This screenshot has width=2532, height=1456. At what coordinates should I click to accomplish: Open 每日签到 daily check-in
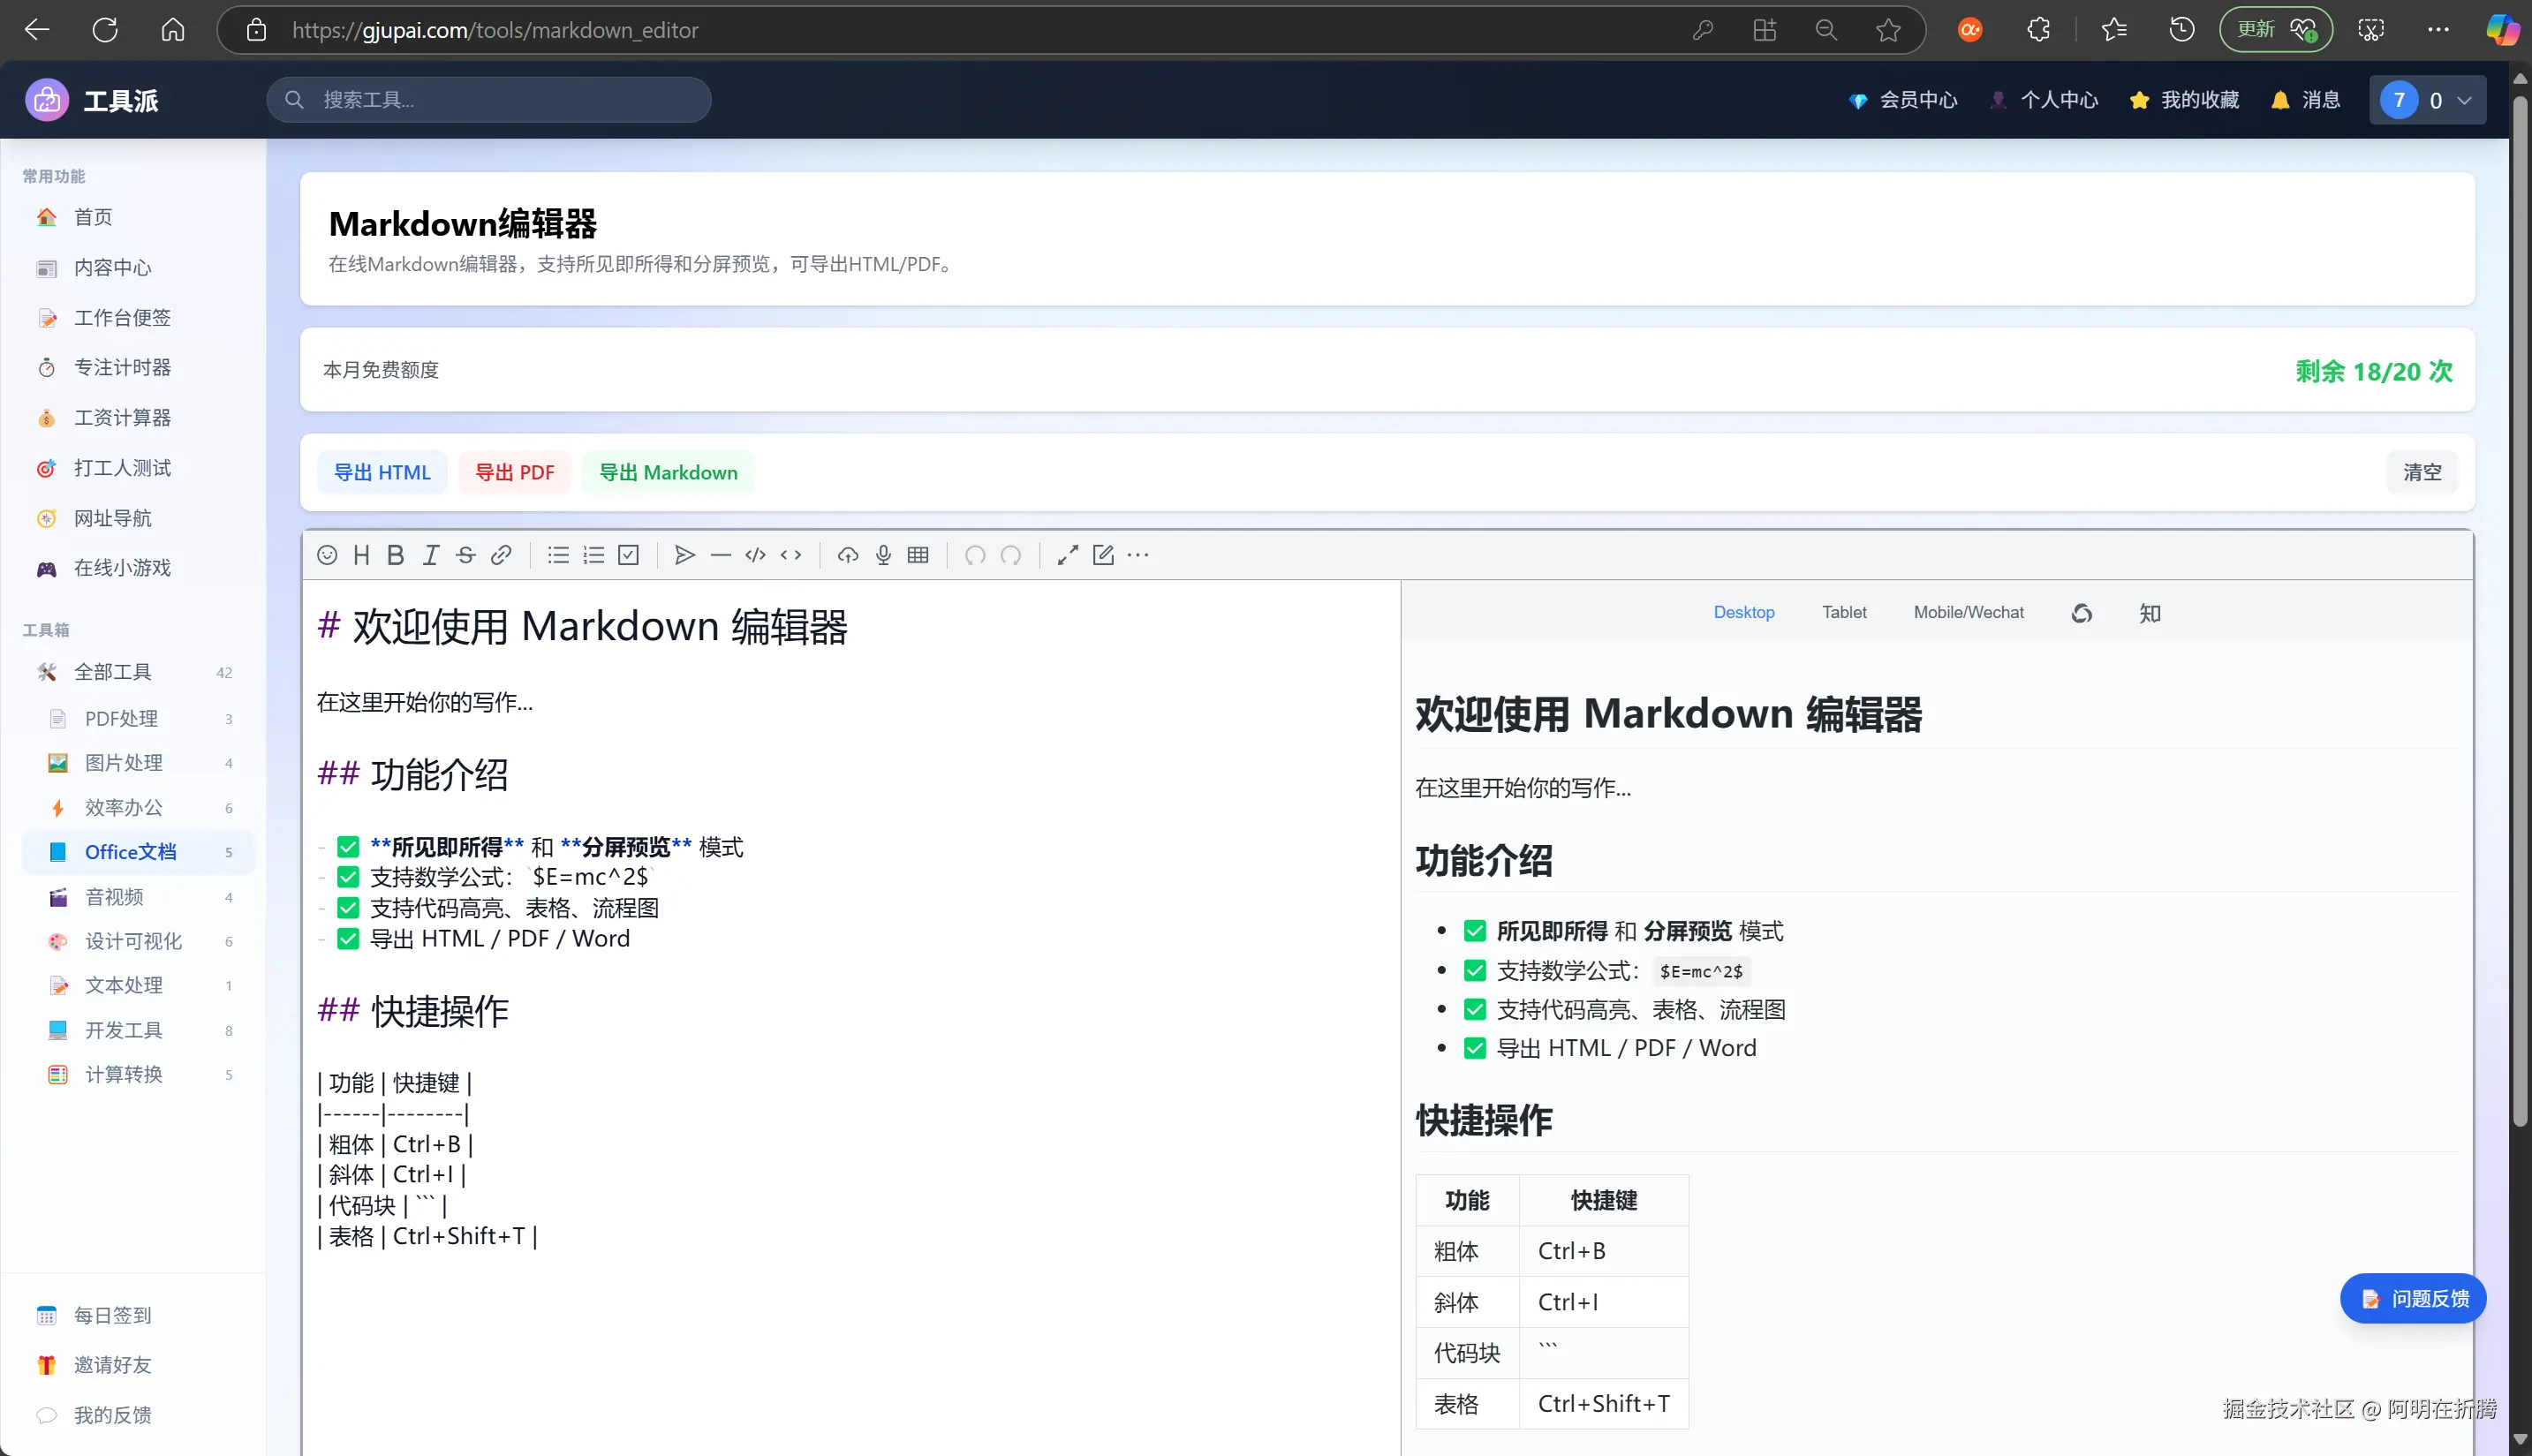point(133,1315)
